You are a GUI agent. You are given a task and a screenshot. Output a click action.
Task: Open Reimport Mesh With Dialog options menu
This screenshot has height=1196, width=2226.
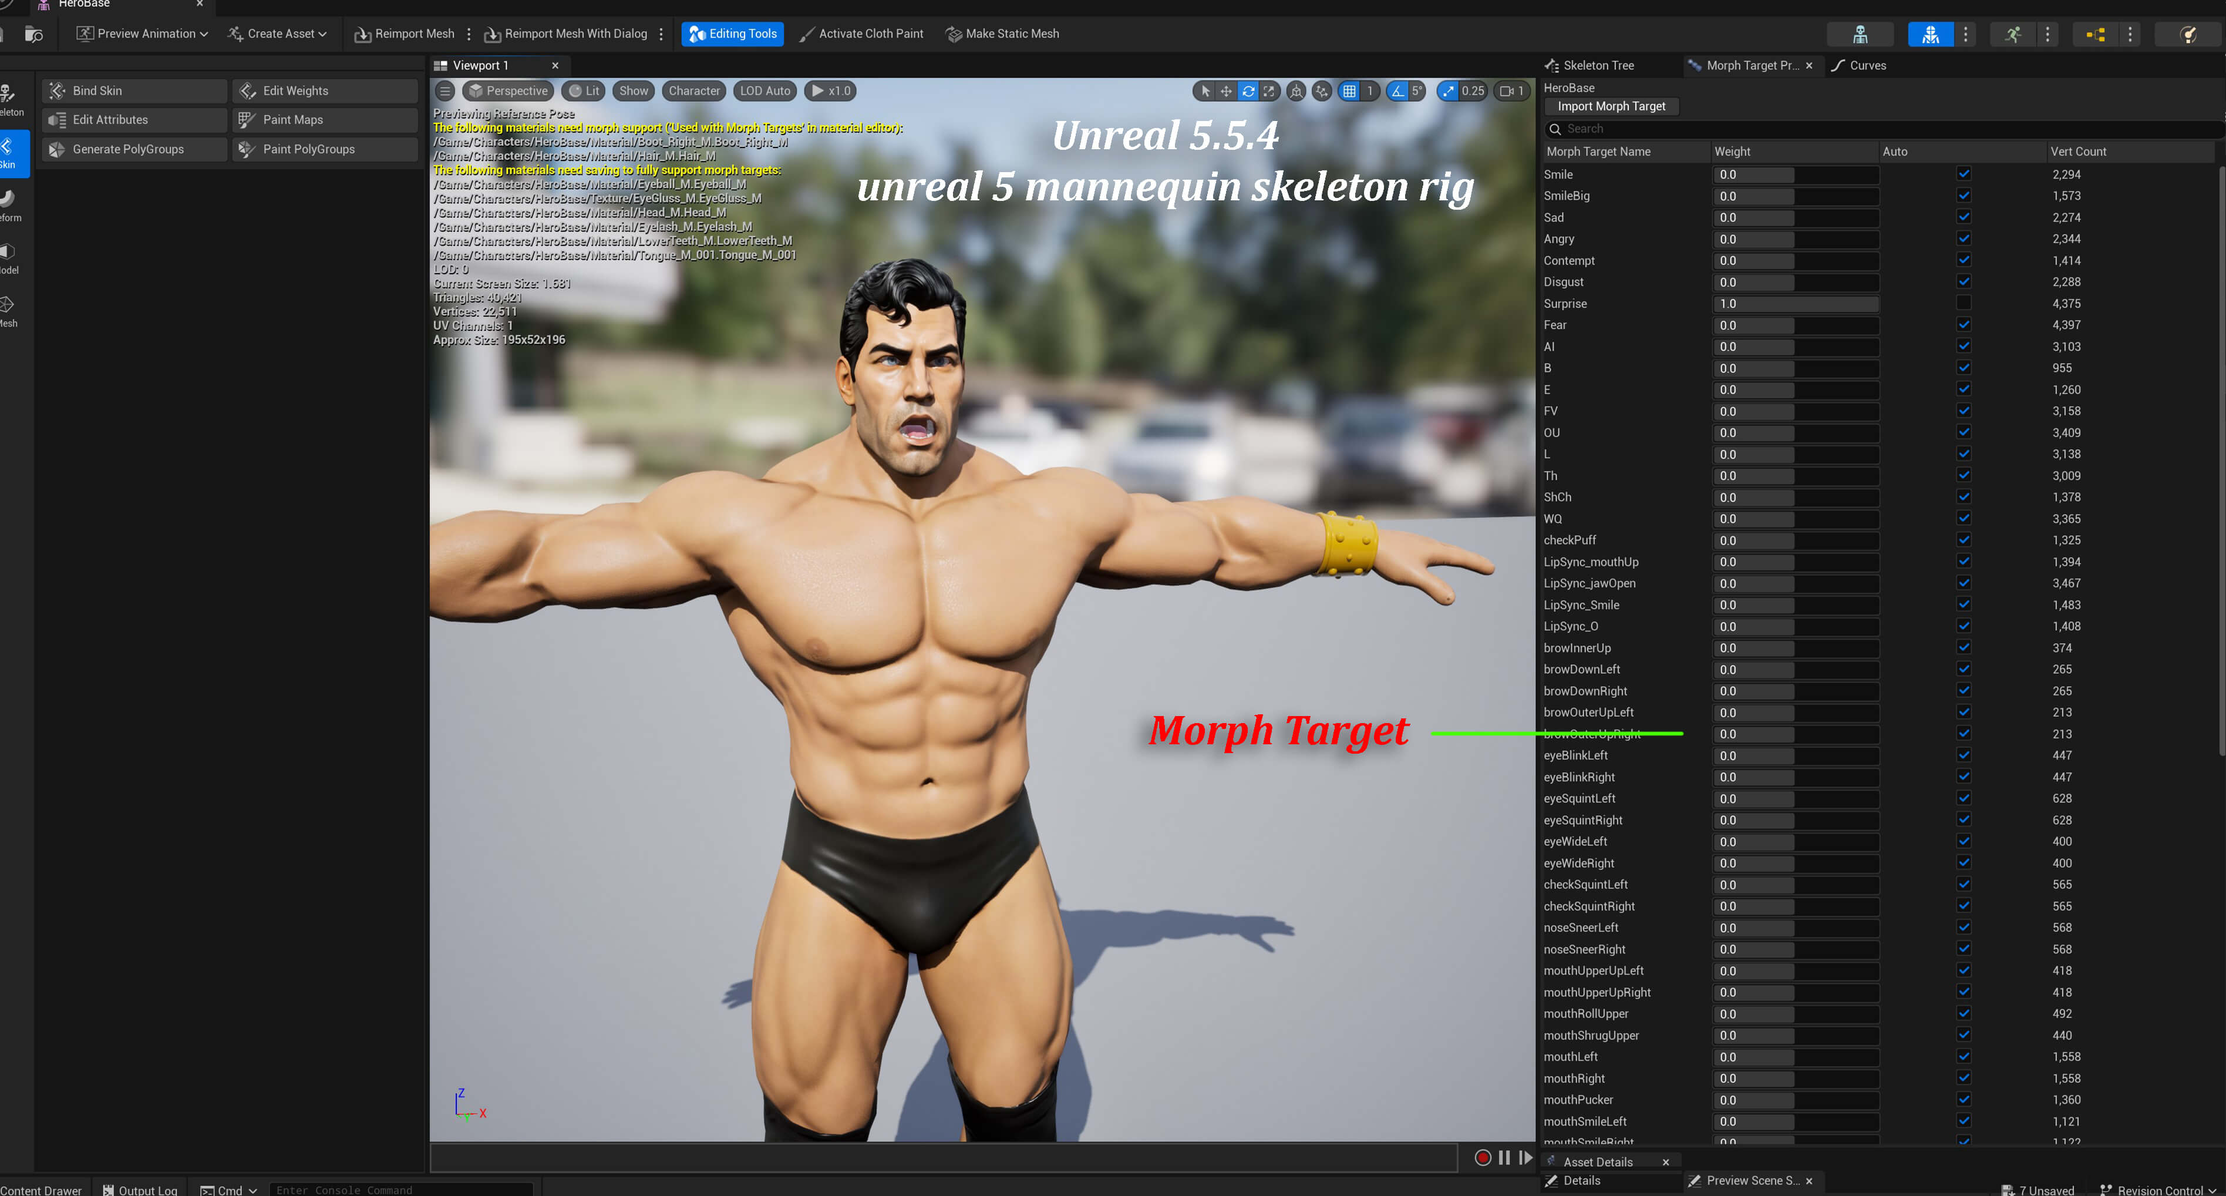pos(661,33)
